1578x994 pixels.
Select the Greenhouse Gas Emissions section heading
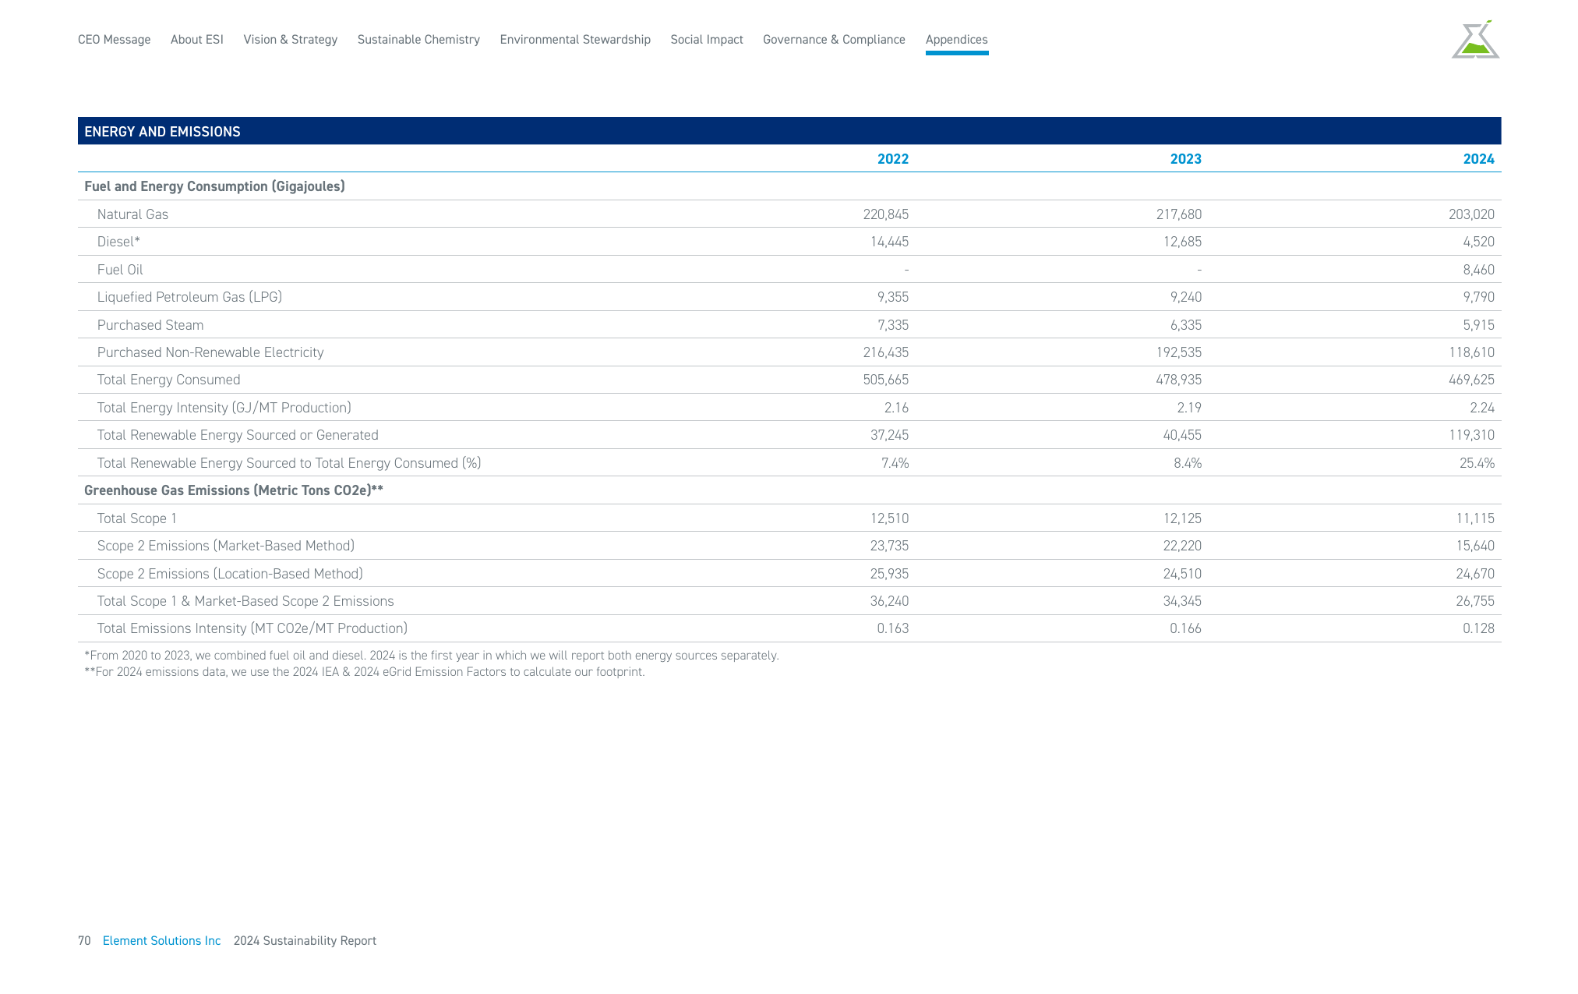coord(234,490)
